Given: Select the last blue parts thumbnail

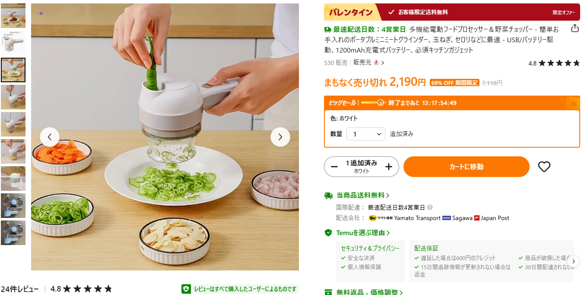Looking at the screenshot, I should pos(13,233).
